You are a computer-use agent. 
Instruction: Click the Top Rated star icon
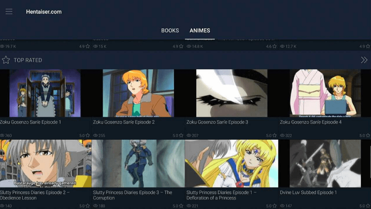tap(6, 60)
